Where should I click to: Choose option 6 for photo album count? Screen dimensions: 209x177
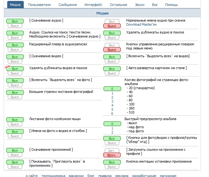point(112,114)
